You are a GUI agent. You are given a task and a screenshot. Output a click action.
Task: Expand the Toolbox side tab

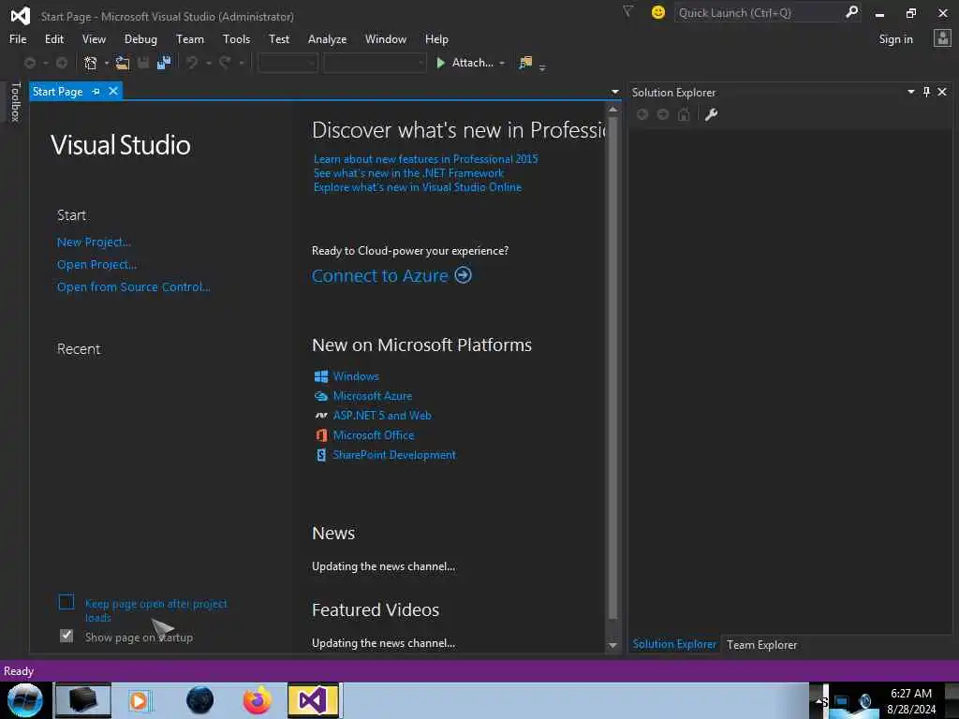(15, 102)
